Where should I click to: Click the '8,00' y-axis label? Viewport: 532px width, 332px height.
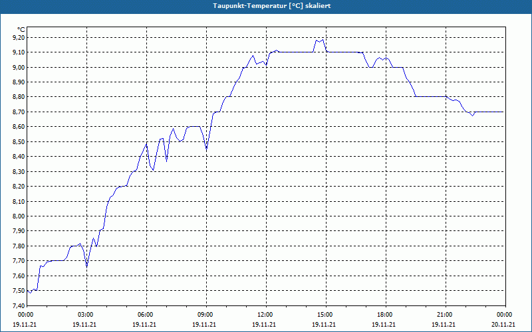pyautogui.click(x=19, y=216)
